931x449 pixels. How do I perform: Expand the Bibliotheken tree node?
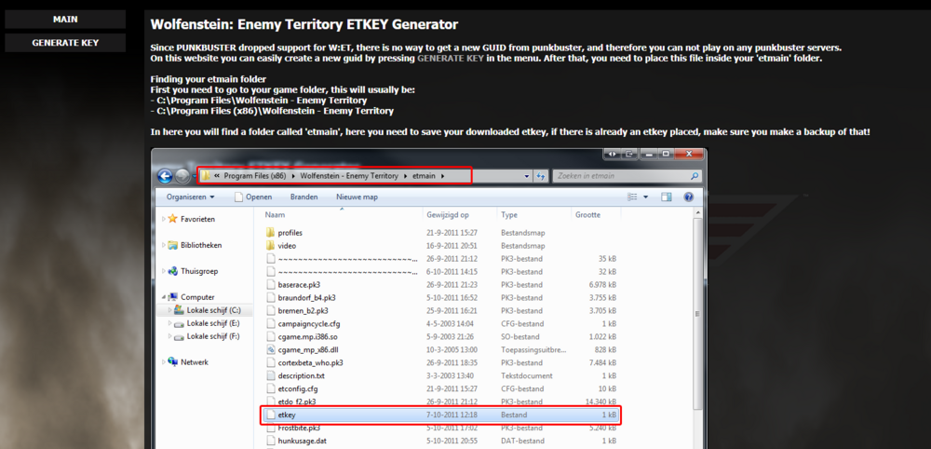[164, 245]
